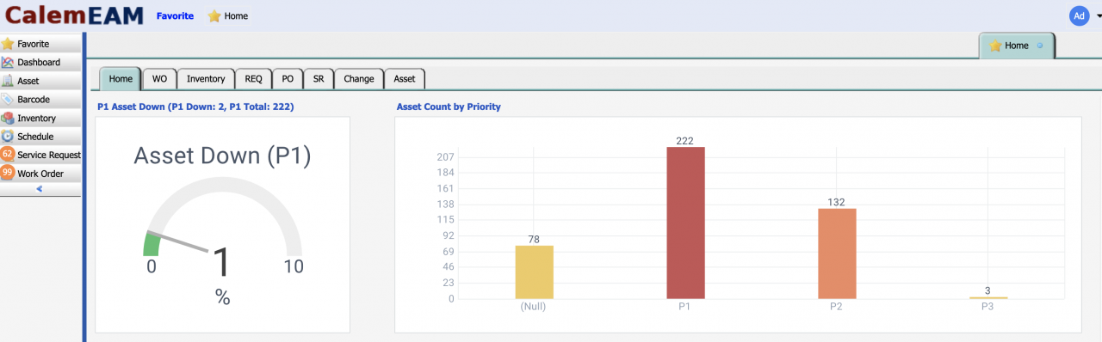Click the red P1 bar in chart
This screenshot has width=1102, height=342.
click(x=685, y=223)
